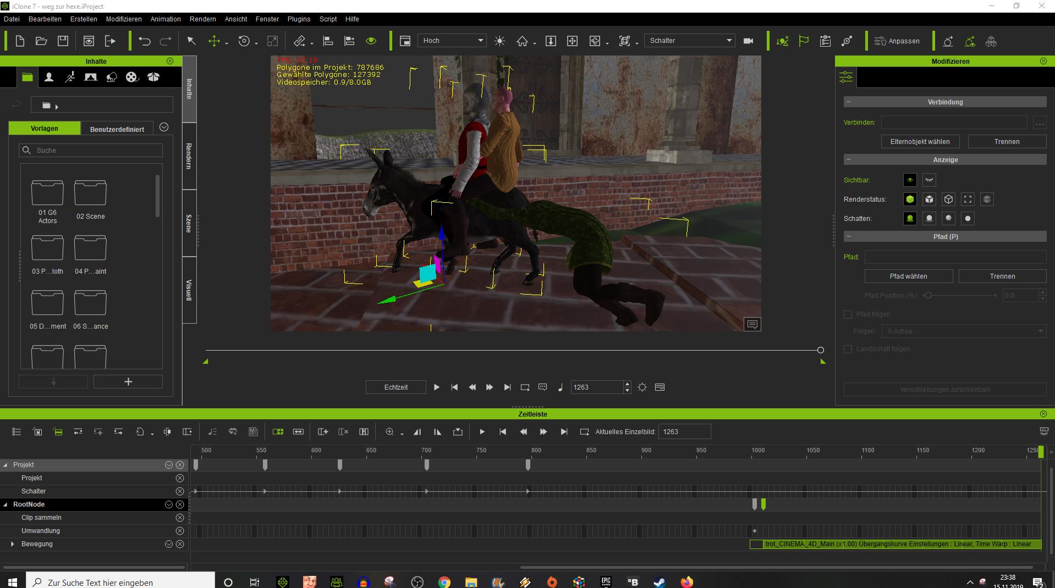The image size is (1055, 588).
Task: Open the Echtzeit playback mode dropdown
Action: pyautogui.click(x=396, y=387)
